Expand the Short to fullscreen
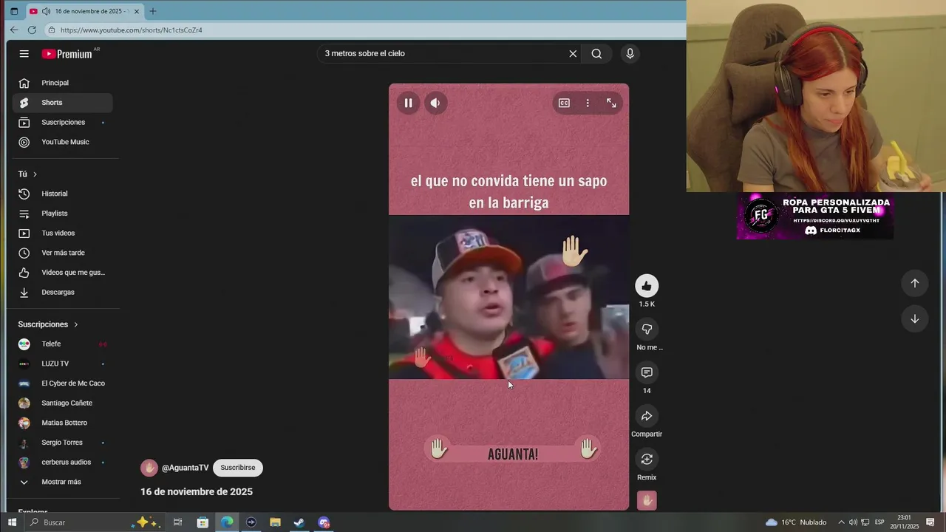This screenshot has height=532, width=946. (x=611, y=103)
